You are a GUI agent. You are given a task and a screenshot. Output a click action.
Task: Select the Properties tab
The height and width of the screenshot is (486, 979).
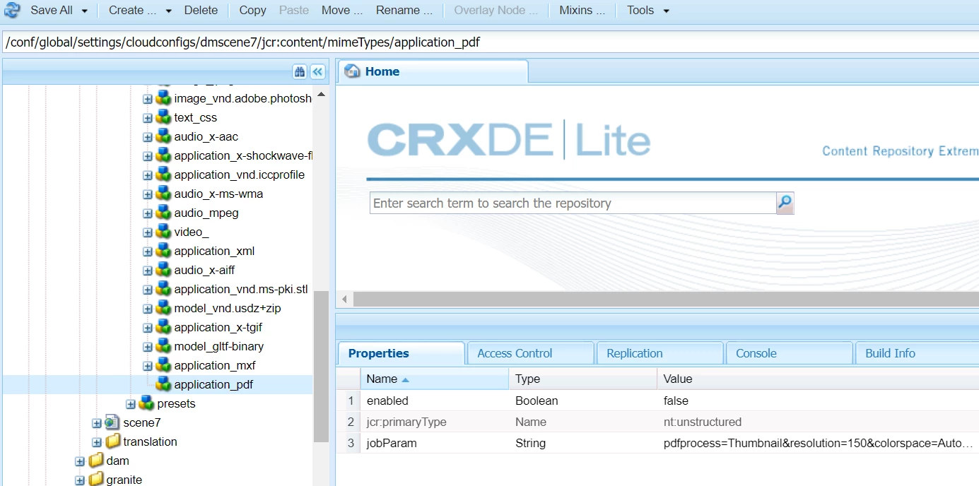401,353
